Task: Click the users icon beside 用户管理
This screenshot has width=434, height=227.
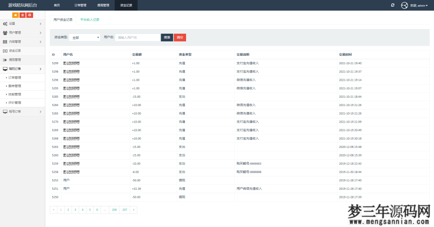Action: tap(5, 33)
